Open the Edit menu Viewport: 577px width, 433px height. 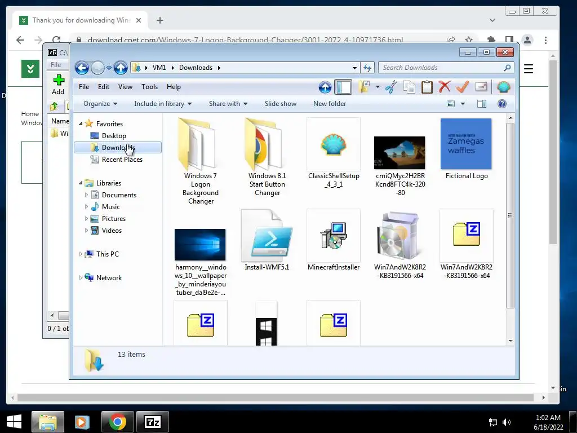(104, 87)
